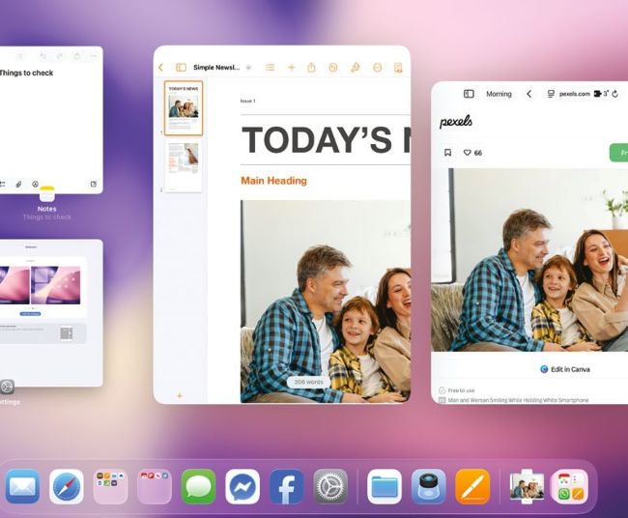Open the Pages list view options icon
The width and height of the screenshot is (628, 518).
pos(271,68)
